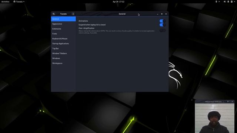Open the power menu icon in top bar
237x133 pixels.
[x=232, y=1]
